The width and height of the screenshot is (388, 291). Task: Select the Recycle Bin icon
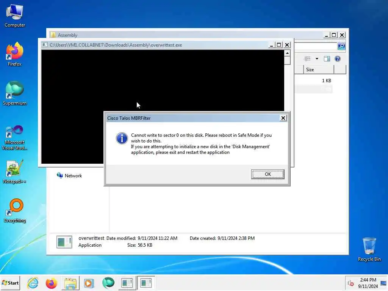pos(369,249)
